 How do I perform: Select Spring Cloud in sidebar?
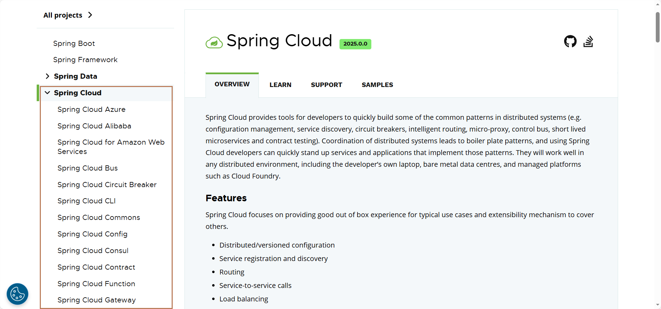point(78,93)
